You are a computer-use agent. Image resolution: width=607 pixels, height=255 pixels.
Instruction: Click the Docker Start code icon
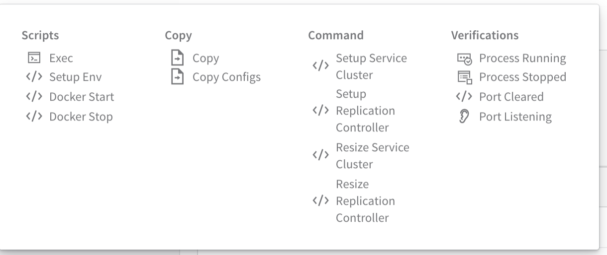(x=34, y=97)
